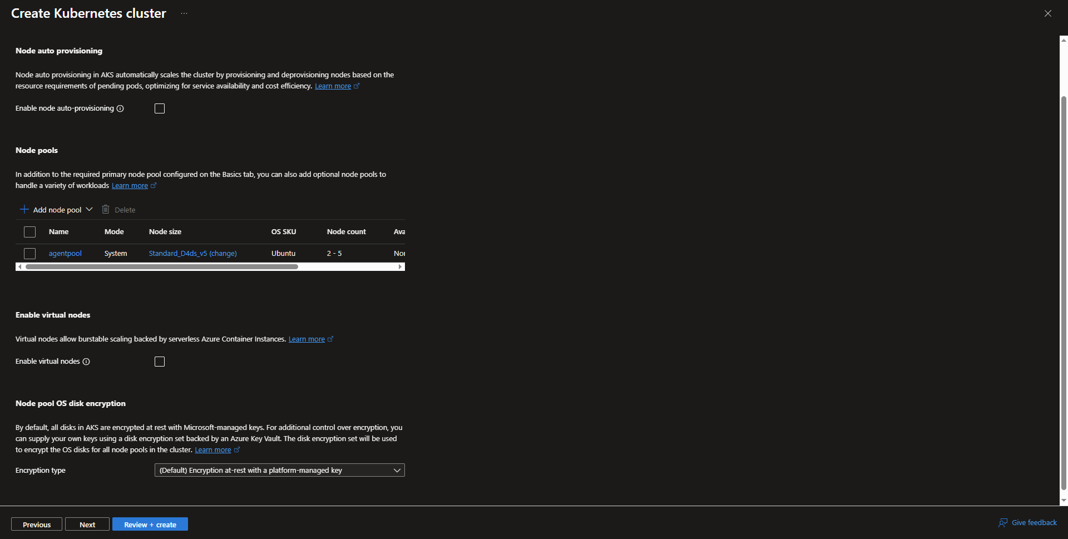Open the Encryption type dropdown
The width and height of the screenshot is (1068, 539).
tap(279, 471)
